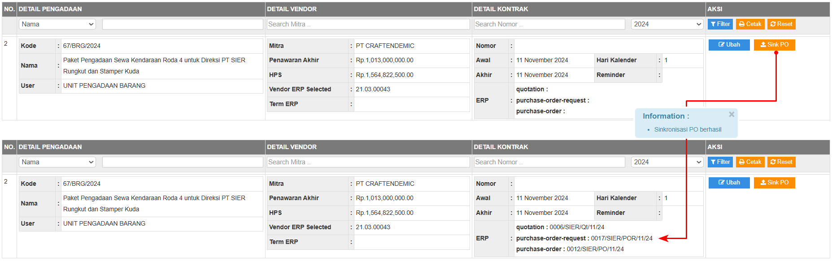Viewport: 832px width, 261px height.
Task: Click Filter button in top table
Action: (x=720, y=24)
